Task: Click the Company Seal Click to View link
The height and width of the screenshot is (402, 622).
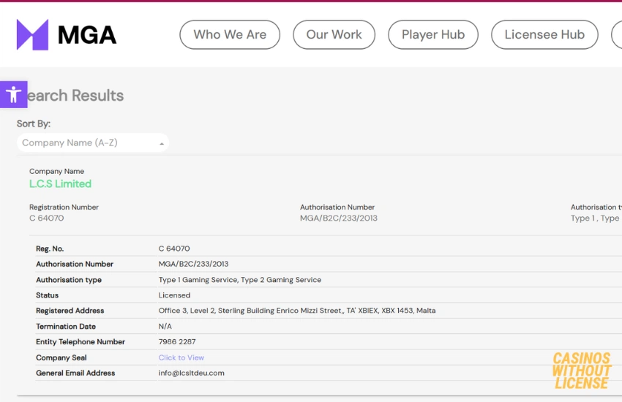Action: point(181,357)
